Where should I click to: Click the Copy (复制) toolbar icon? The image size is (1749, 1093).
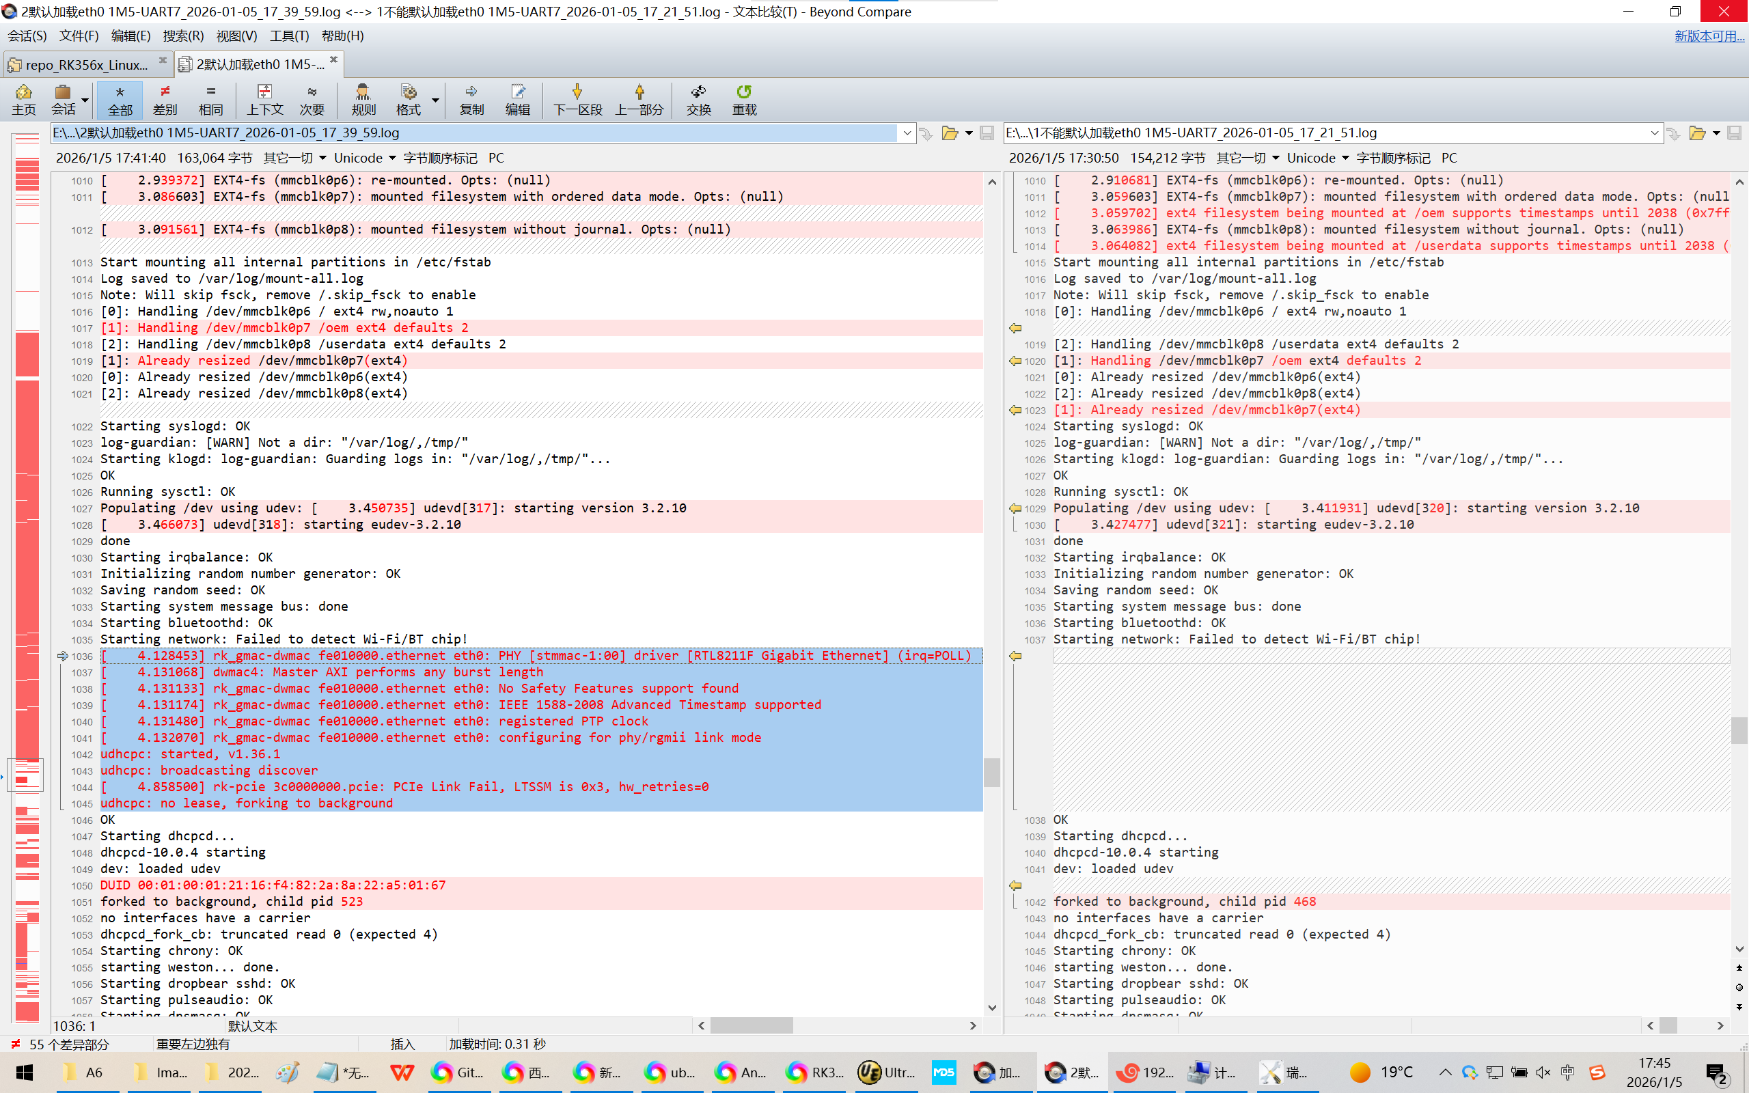tap(471, 100)
